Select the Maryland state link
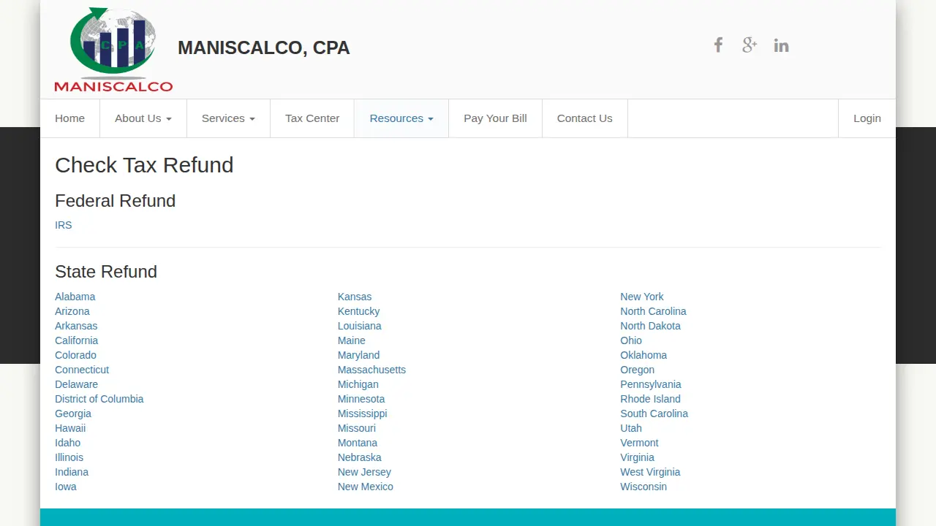936x526 pixels. [358, 355]
